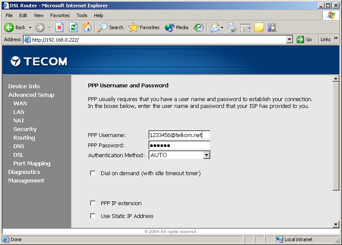Click the page scrollbar up arrow
Image resolution: width=342 pixels, height=245 pixels.
(336, 78)
